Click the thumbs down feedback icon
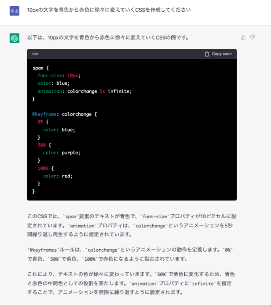This screenshot has height=305, width=271. click(x=252, y=38)
